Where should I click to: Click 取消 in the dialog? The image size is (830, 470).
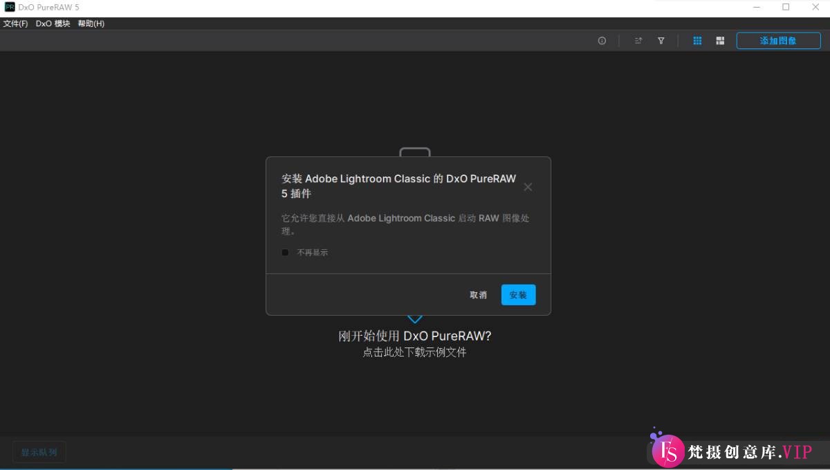tap(479, 295)
